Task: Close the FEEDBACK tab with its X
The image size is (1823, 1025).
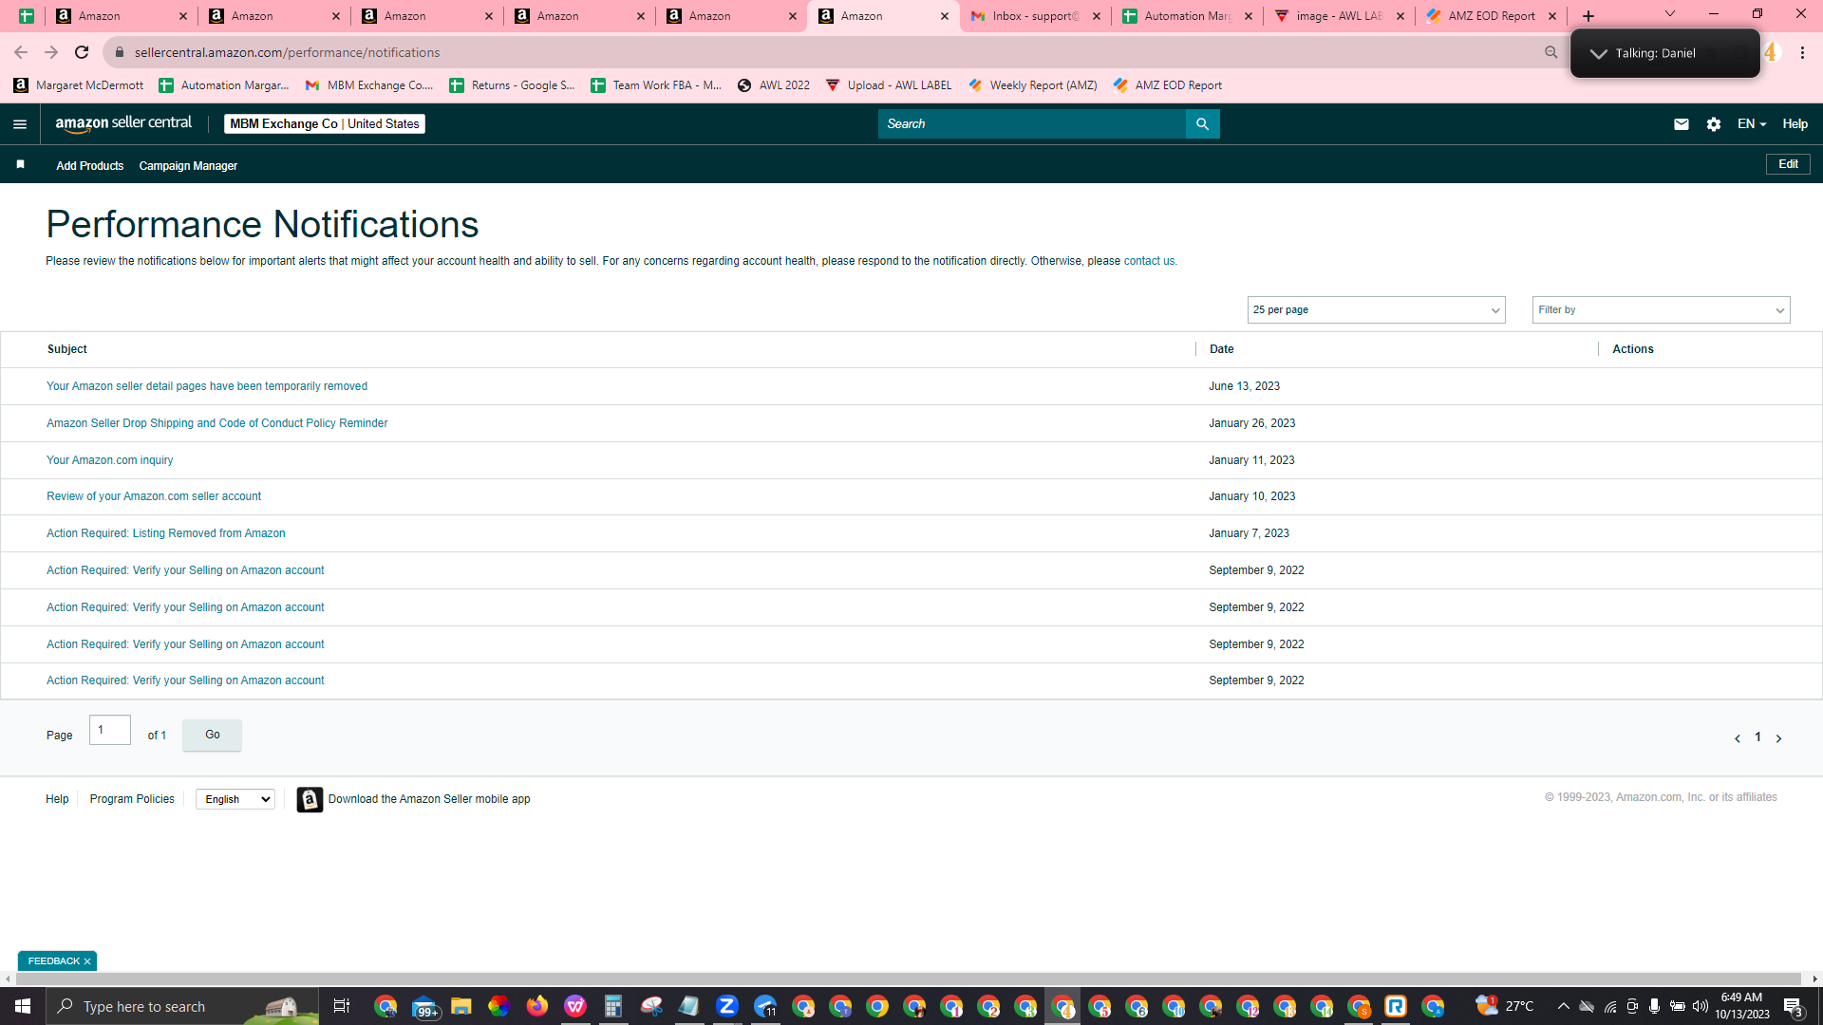Action: (87, 961)
